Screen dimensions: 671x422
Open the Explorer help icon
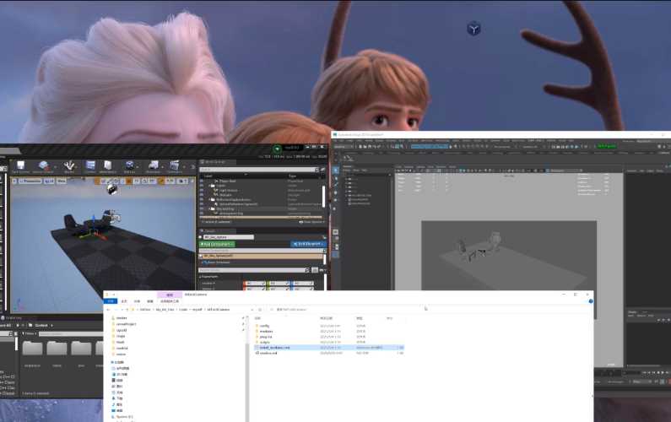(x=591, y=301)
